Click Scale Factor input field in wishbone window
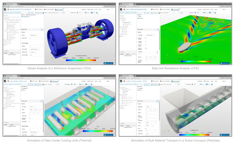The image size is (235, 146). [x=36, y=38]
